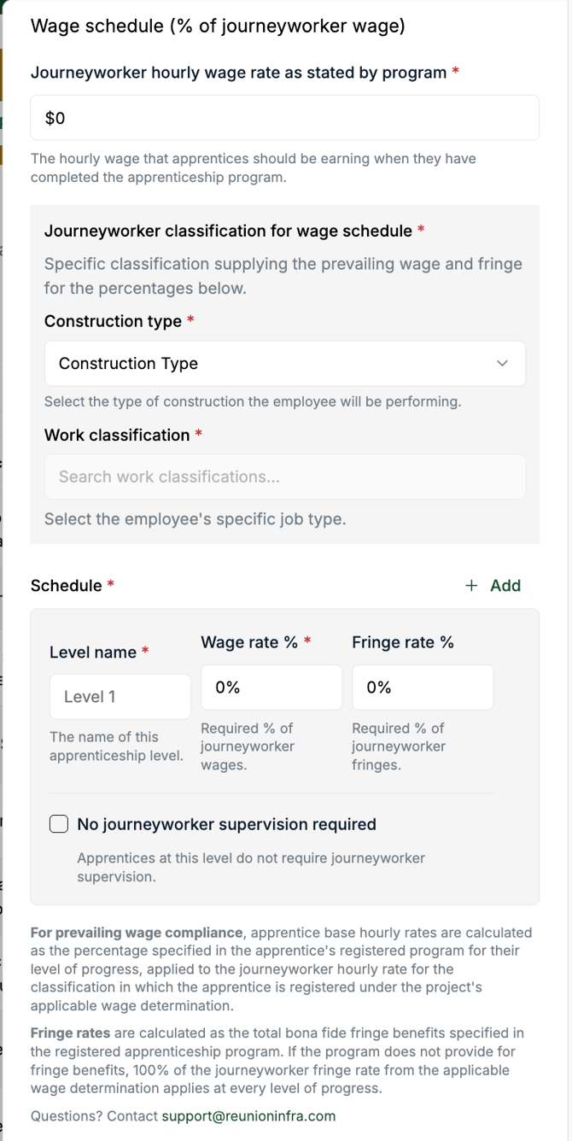This screenshot has width=572, height=1141.
Task: Tick the No journeyworker supervision checkbox
Action: click(x=59, y=824)
